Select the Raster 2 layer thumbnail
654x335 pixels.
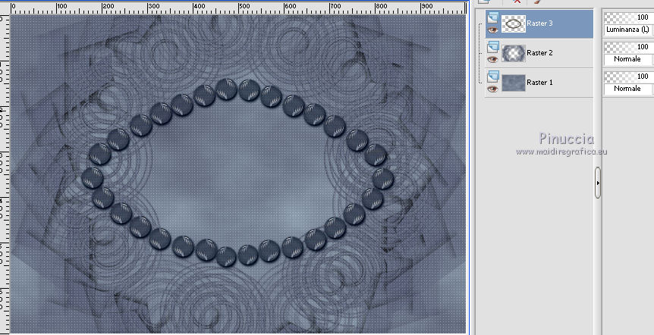[x=513, y=53]
